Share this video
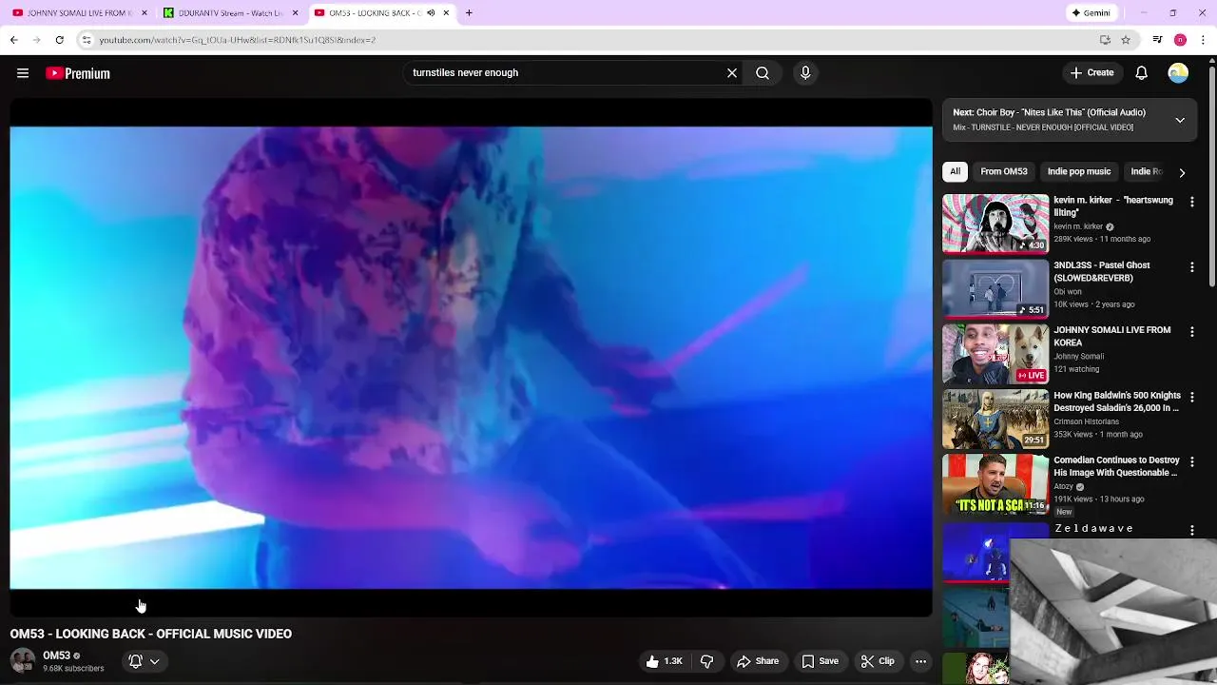Image resolution: width=1217 pixels, height=685 pixels. point(758,661)
